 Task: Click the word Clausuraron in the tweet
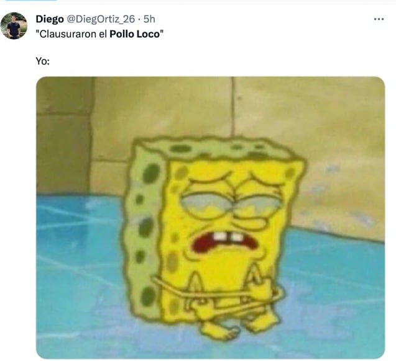tap(68, 34)
